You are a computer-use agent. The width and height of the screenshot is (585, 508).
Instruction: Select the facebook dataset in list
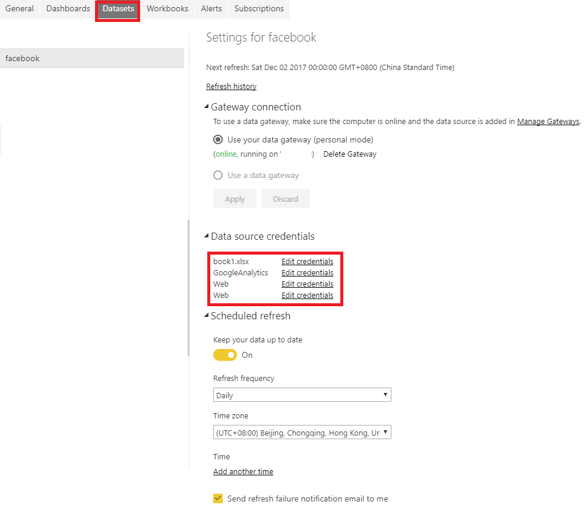(92, 58)
